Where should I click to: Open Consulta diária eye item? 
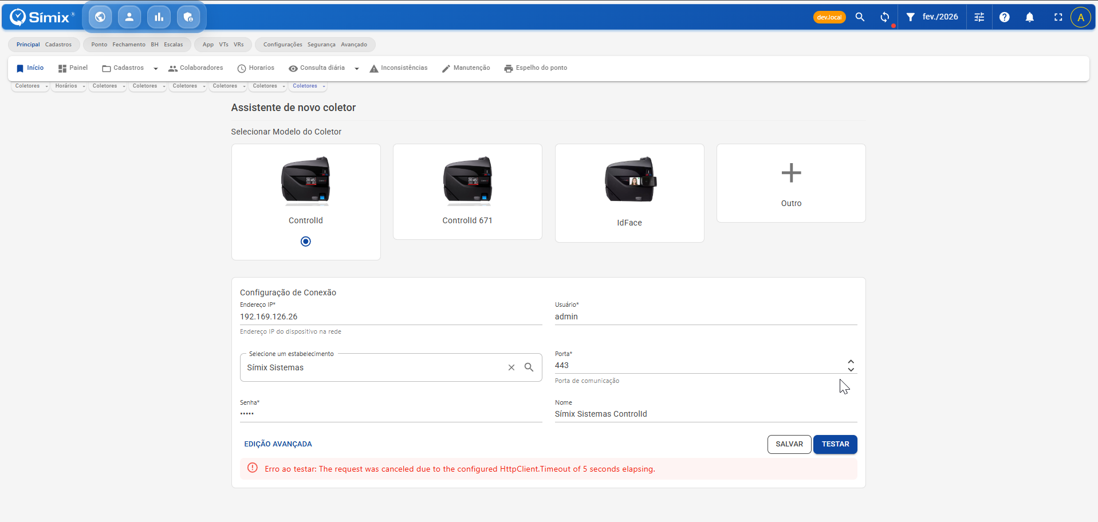pos(317,68)
